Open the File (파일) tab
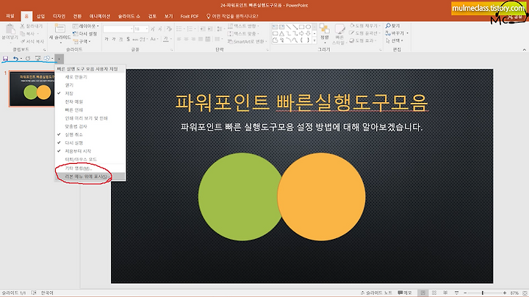Screen dimensions: 529x297 point(10,16)
